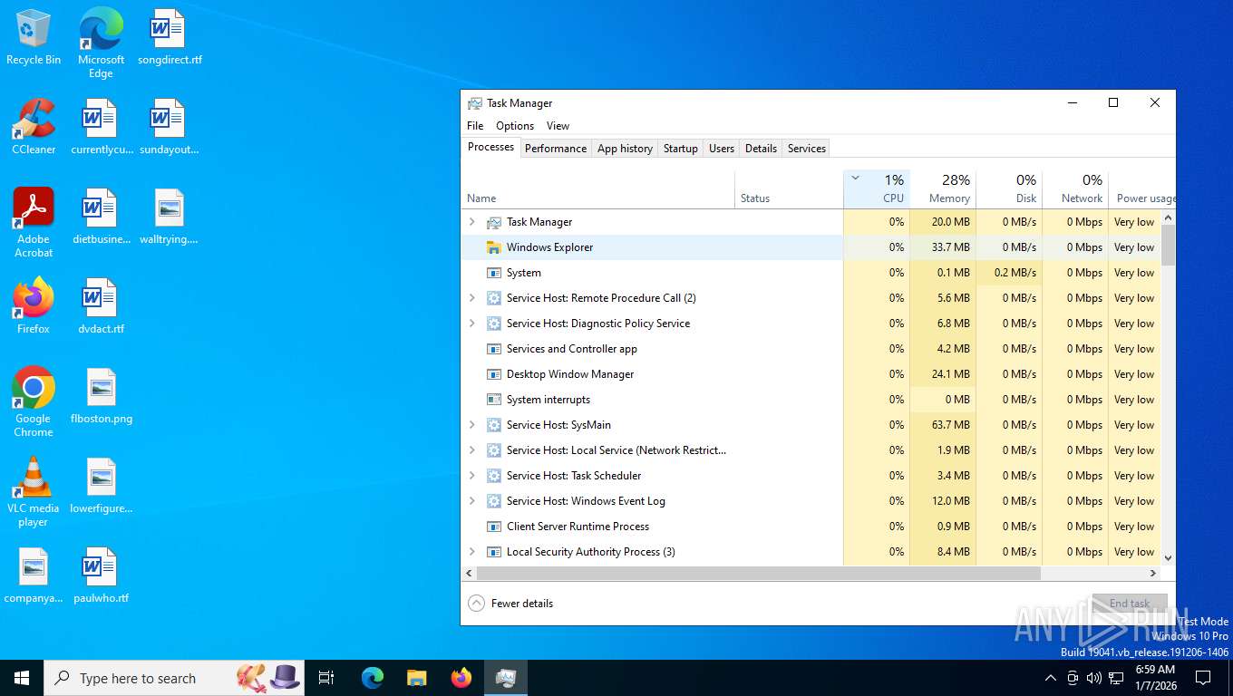Select the Windows Explorer process
The width and height of the screenshot is (1233, 696).
click(x=811, y=247)
